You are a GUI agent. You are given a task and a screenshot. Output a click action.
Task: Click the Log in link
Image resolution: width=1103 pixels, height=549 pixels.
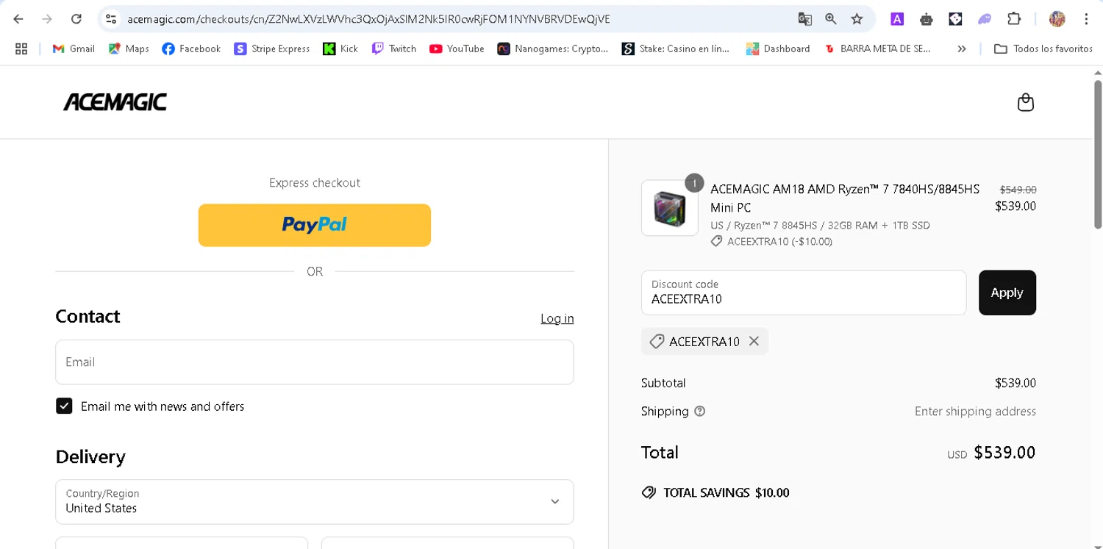[557, 318]
